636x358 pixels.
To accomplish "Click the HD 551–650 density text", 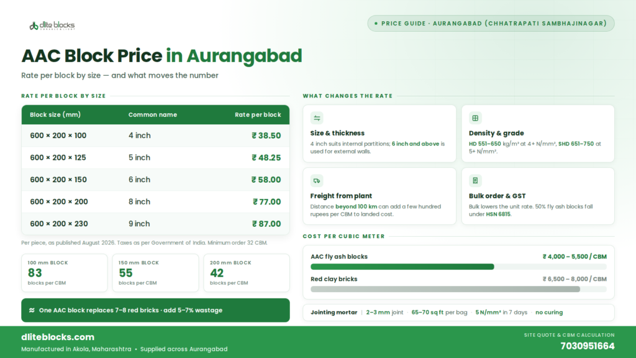I will 484,144.
